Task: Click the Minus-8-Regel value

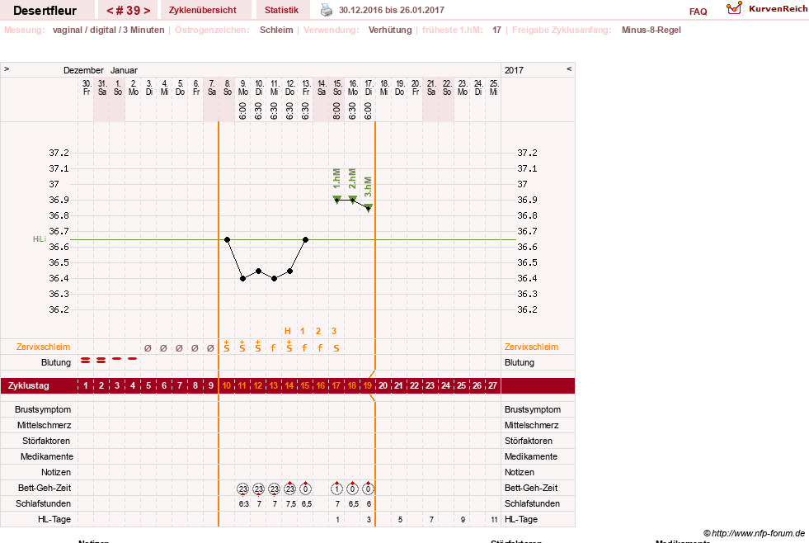Action: (651, 30)
